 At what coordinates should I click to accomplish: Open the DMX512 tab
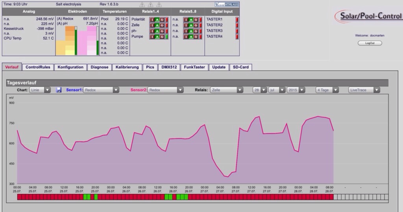169,67
